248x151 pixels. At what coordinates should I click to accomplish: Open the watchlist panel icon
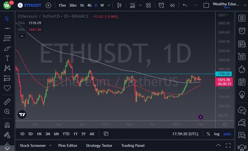tap(242, 18)
